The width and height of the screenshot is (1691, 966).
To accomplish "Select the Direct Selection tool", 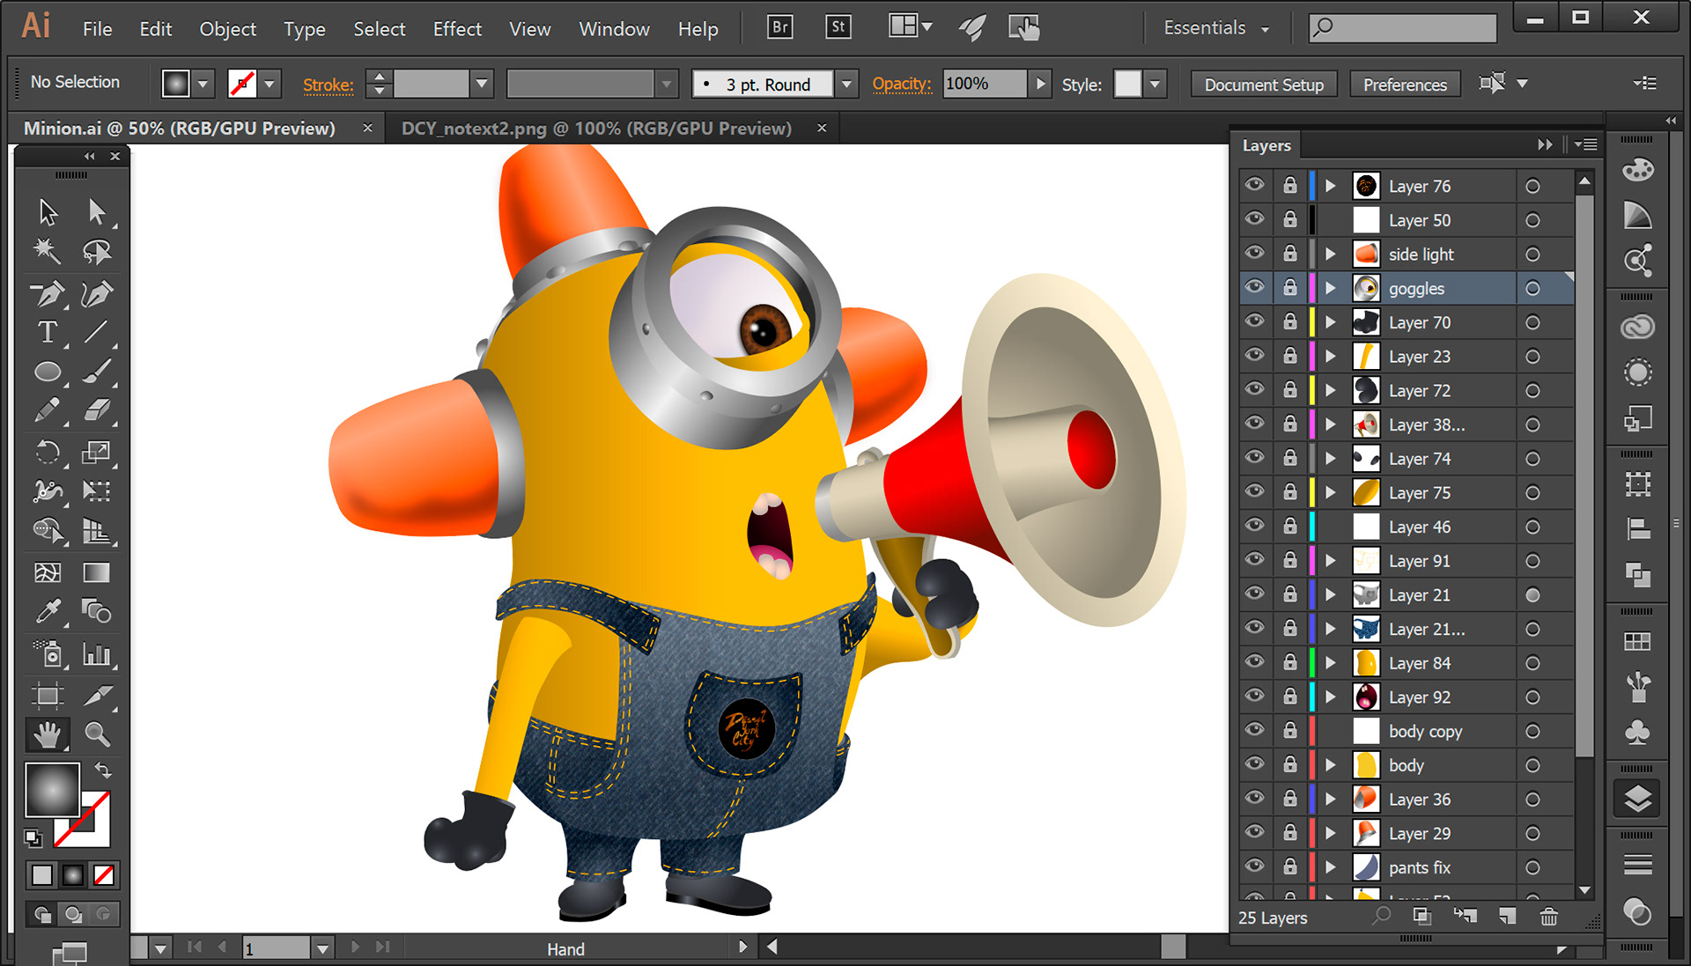I will tap(97, 212).
